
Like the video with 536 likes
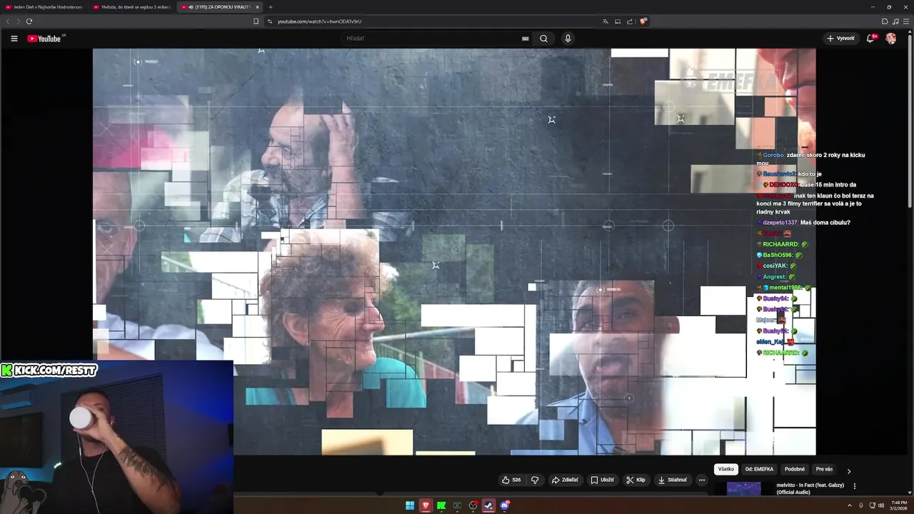511,480
